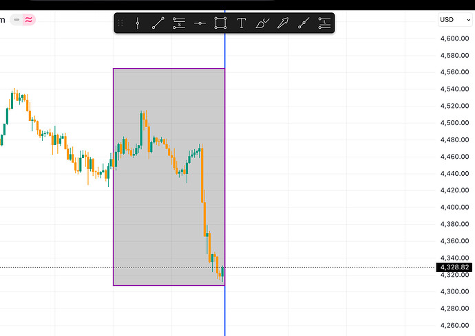This screenshot has height=336, width=475.
Task: Select the trend line tool
Action: coord(158,23)
